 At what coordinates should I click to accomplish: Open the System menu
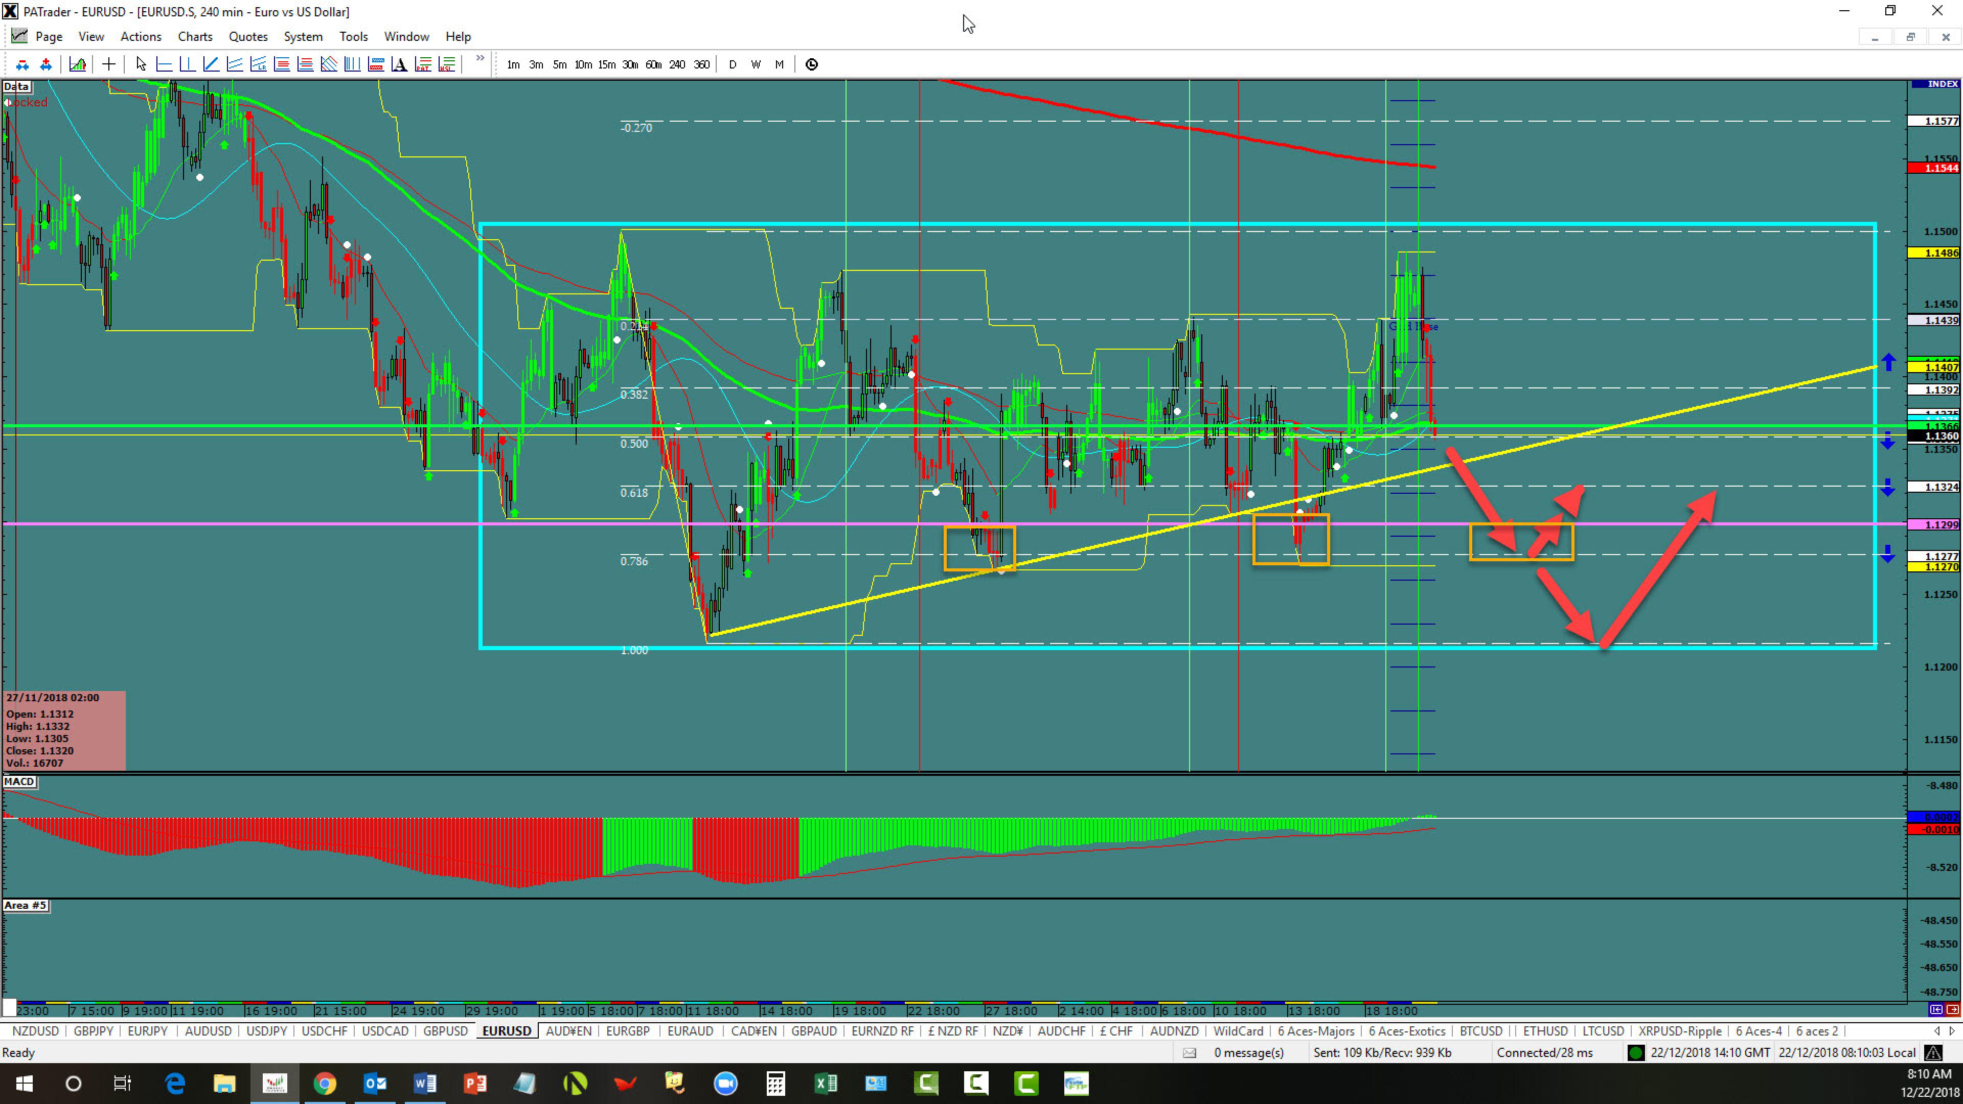tap(303, 37)
